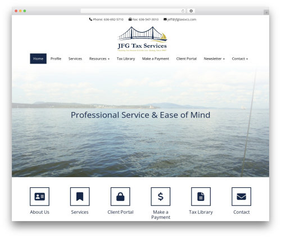Open Tax Library in the navigation bar
Screen dimensions: 281x238
click(x=126, y=59)
